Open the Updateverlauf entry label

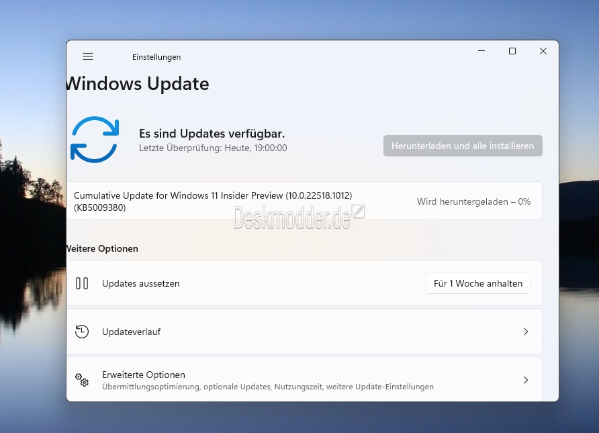pyautogui.click(x=131, y=332)
